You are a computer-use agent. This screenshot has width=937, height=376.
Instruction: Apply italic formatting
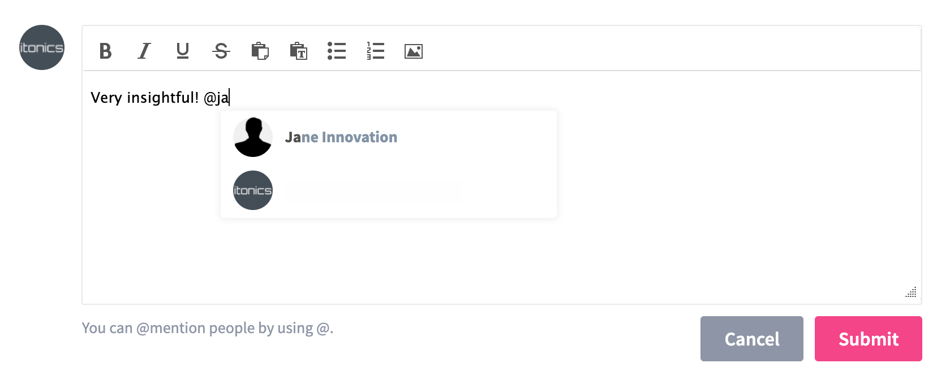pyautogui.click(x=144, y=51)
